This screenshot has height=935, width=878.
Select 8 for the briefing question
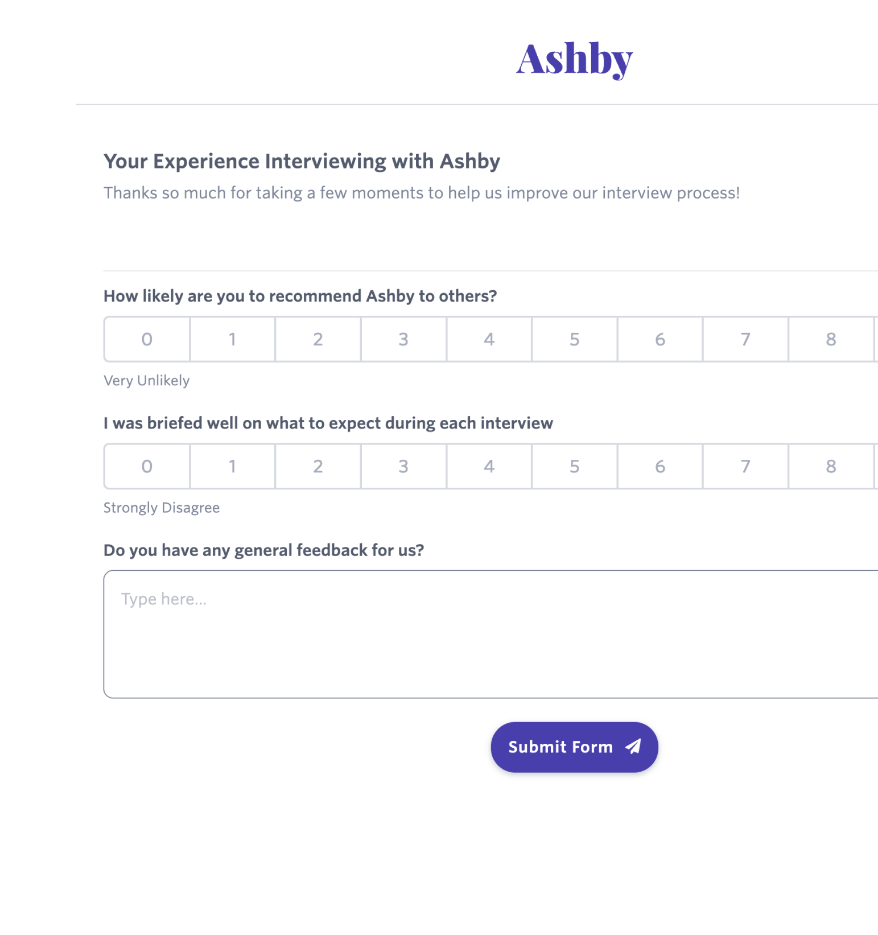(831, 466)
